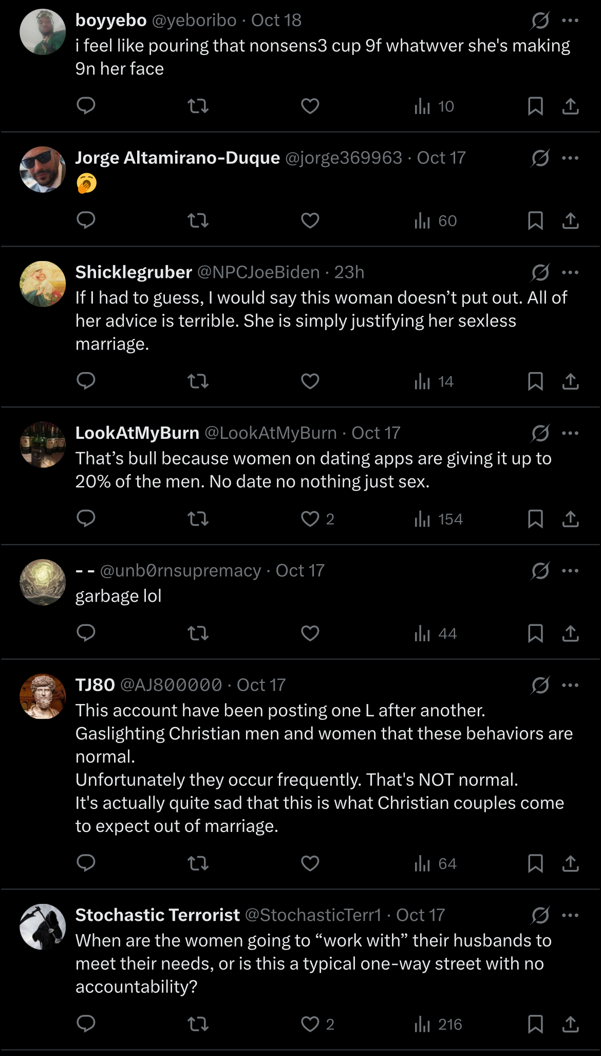Bookmark the "garbage lol" tweet
Screen dimensions: 601x1056
pos(535,634)
